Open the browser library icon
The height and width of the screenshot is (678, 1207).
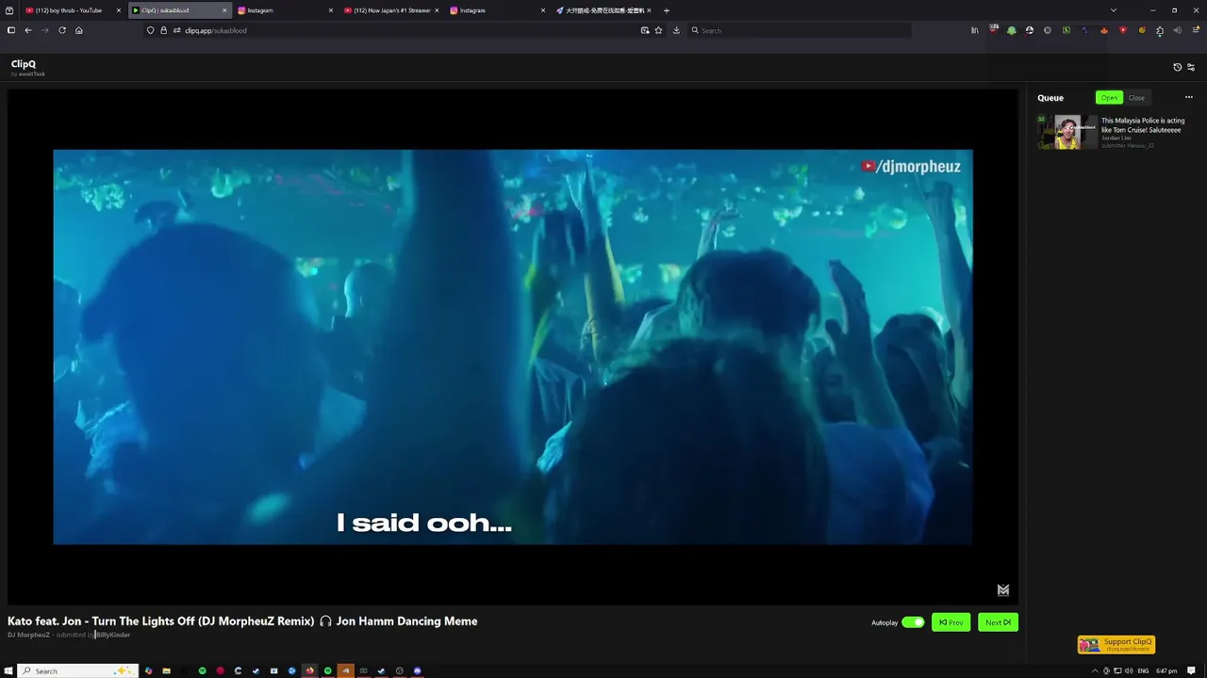[x=975, y=30]
